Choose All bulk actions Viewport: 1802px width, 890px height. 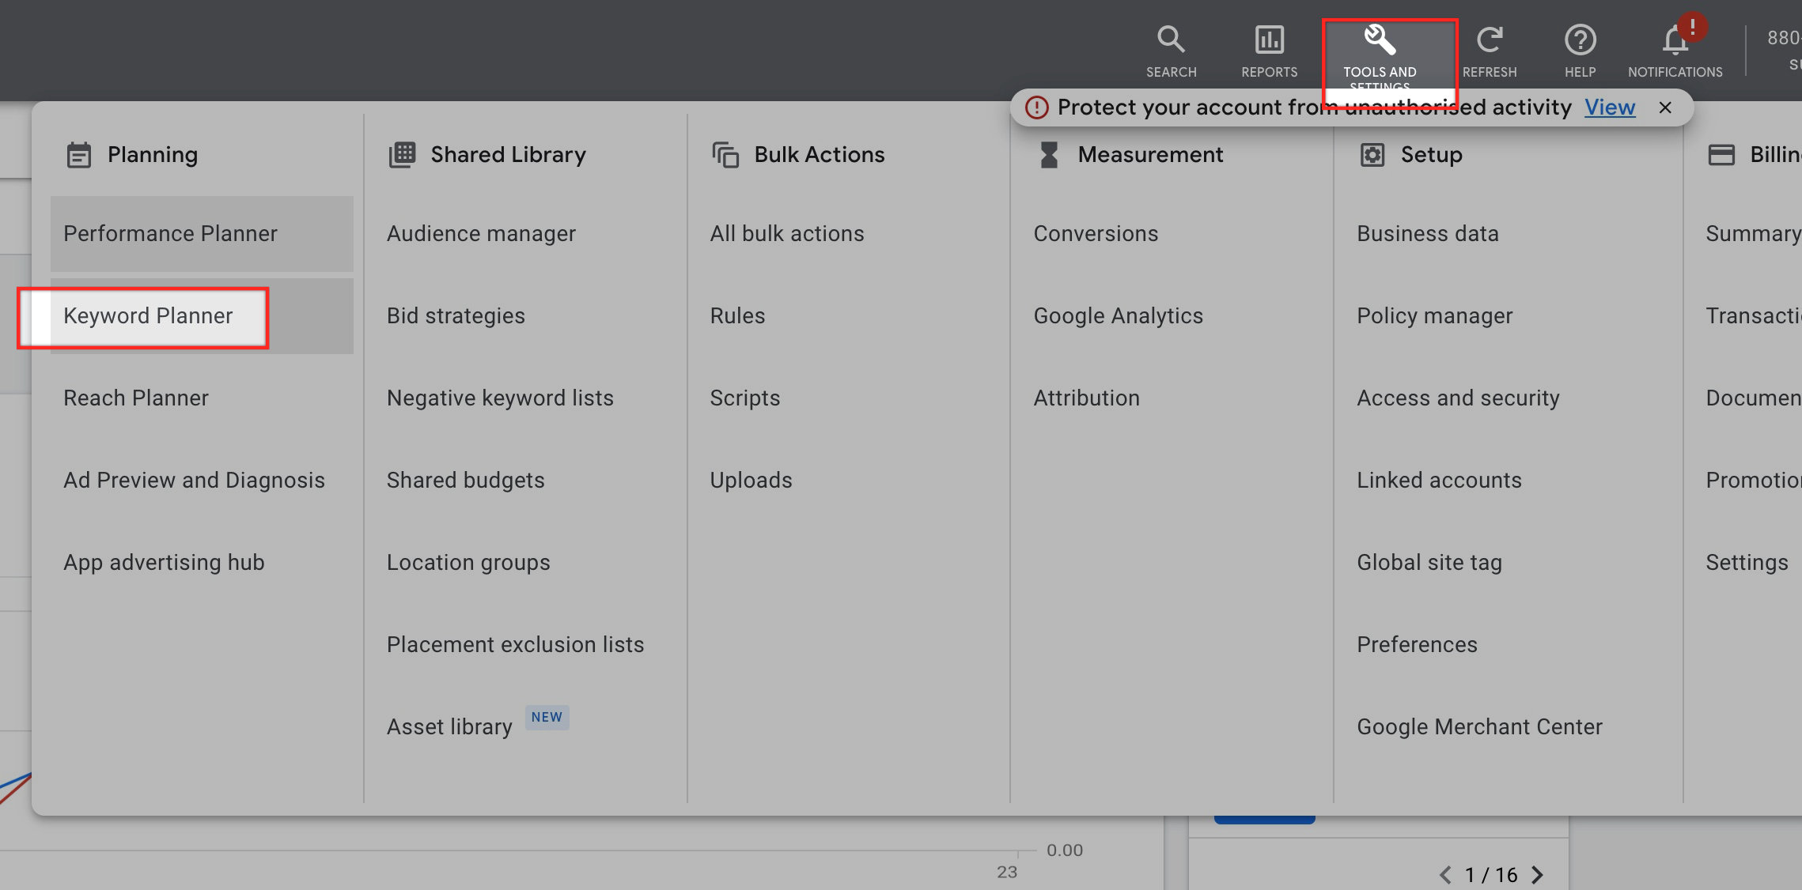tap(786, 234)
